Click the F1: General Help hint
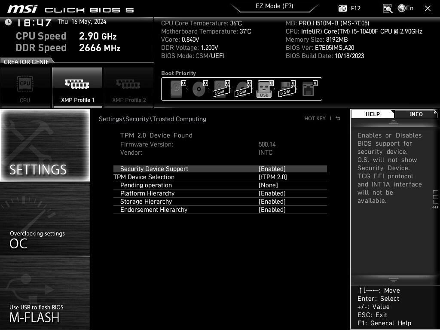Viewport: 440px width, 330px height. 385,323
